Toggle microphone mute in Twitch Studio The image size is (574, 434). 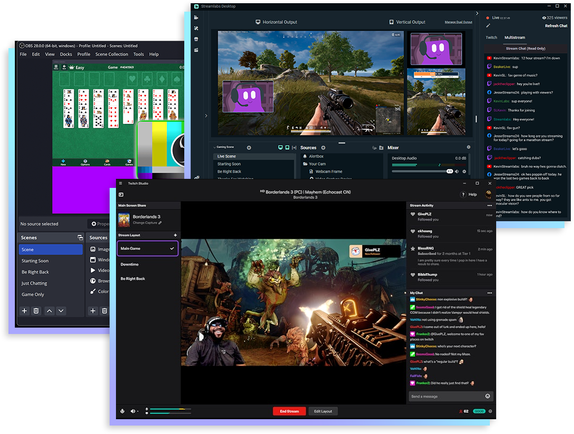(x=123, y=411)
